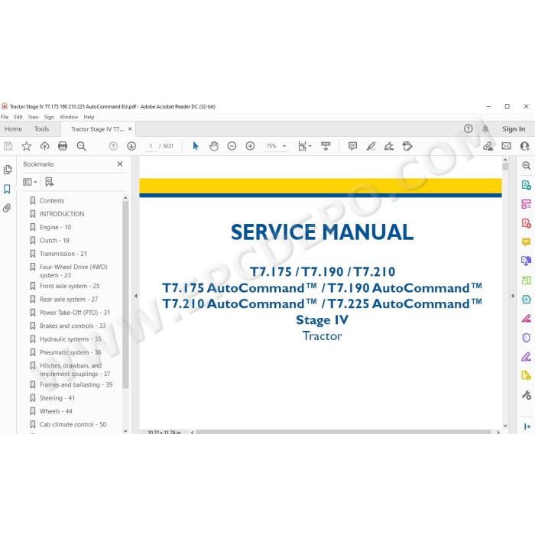Screen dimensions: 535x535
Task: Jump to Transmission - 21 bookmark
Action: (x=63, y=254)
